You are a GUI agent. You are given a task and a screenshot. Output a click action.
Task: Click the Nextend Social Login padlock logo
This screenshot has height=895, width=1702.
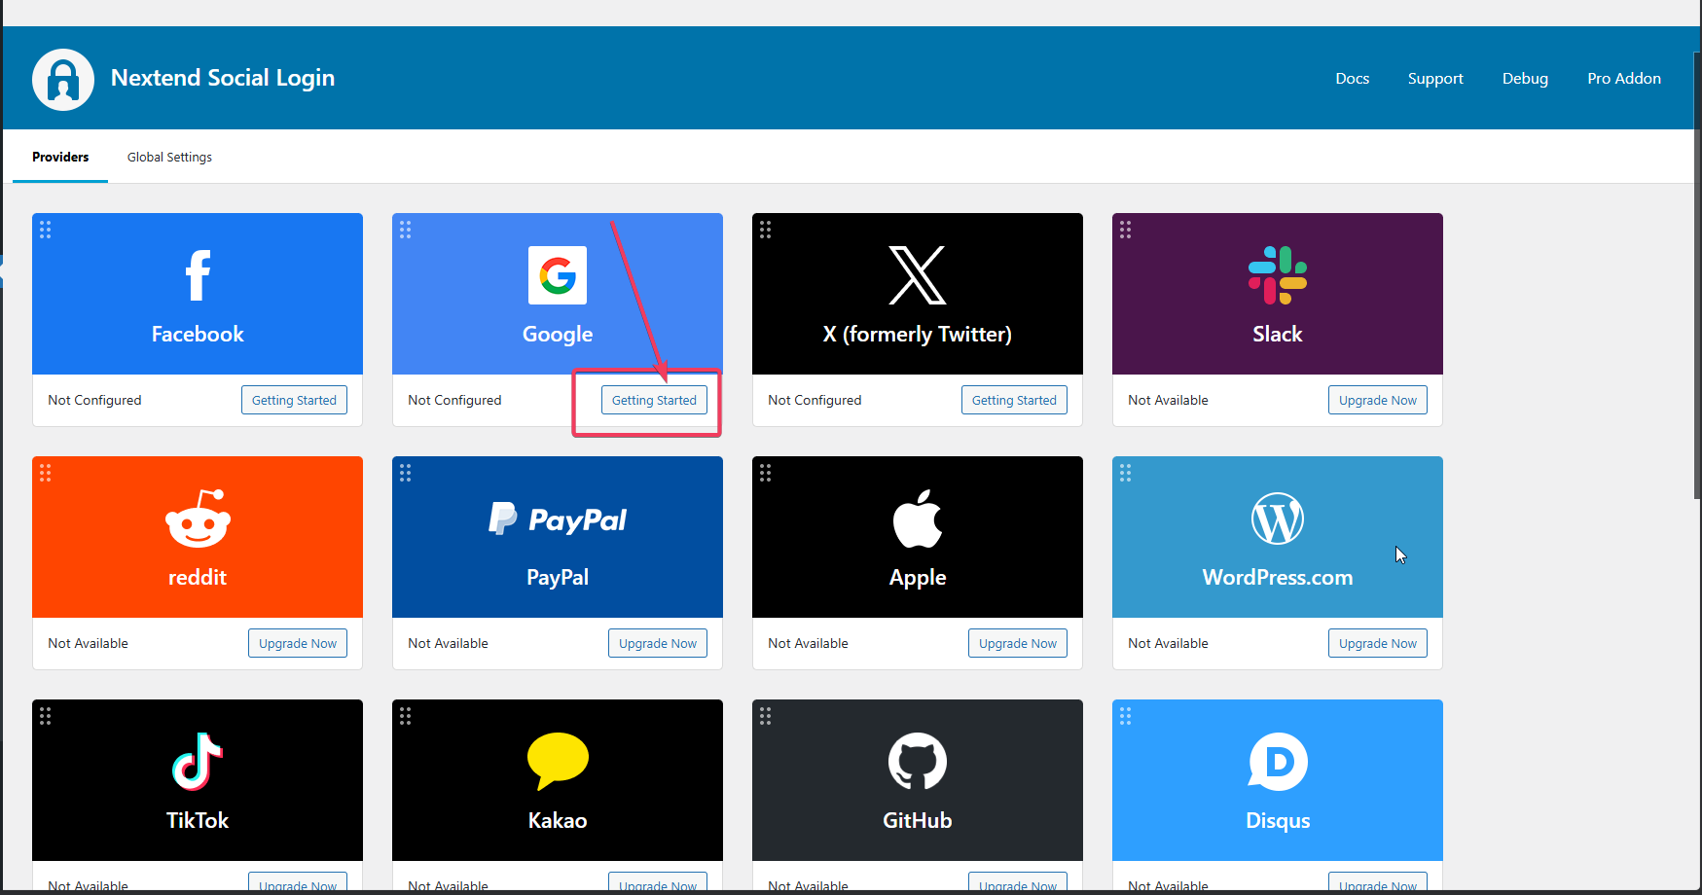(x=63, y=80)
